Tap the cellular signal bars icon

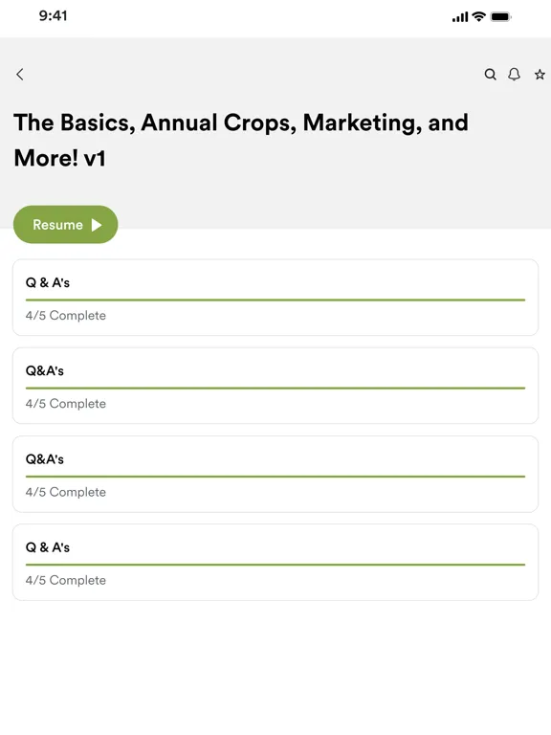coord(460,17)
